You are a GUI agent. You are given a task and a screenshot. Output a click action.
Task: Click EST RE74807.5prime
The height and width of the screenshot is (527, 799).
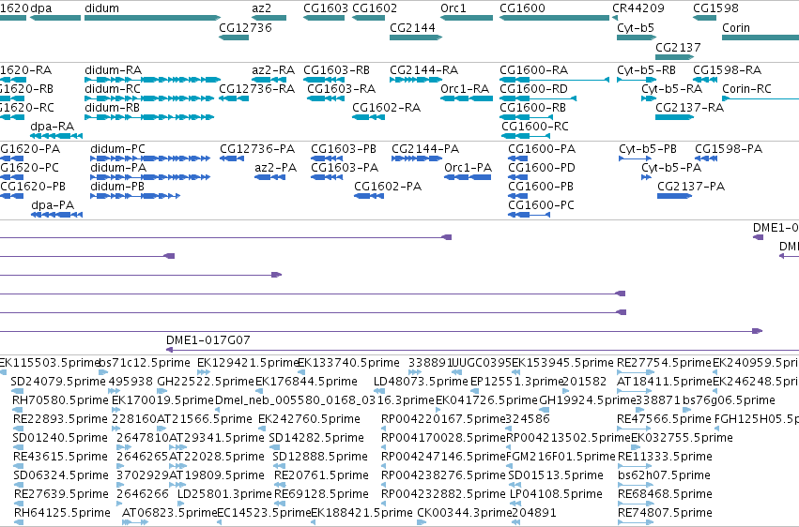665,513
